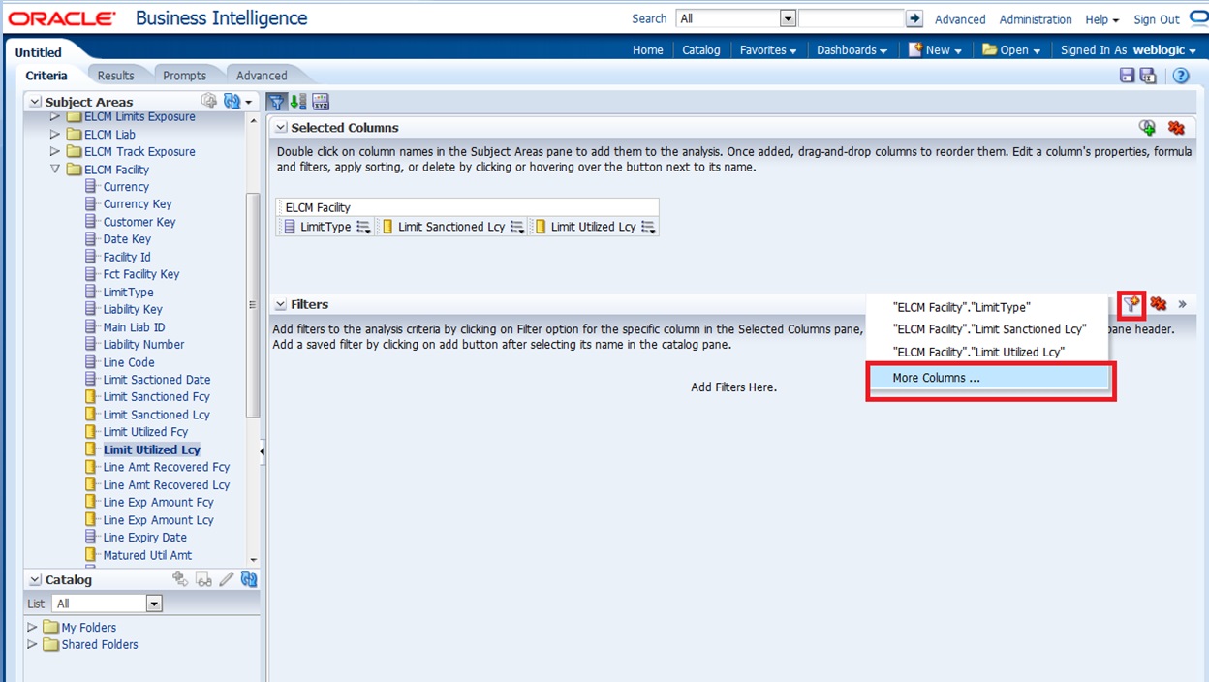
Task: Switch to the Advanced tab
Action: tap(262, 75)
